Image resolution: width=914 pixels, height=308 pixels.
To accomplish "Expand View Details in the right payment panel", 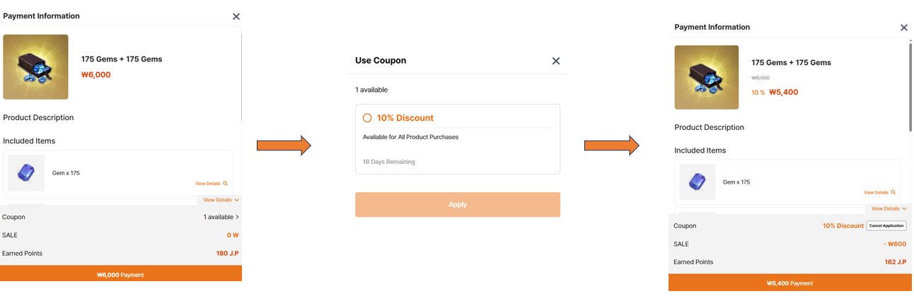I will [889, 208].
